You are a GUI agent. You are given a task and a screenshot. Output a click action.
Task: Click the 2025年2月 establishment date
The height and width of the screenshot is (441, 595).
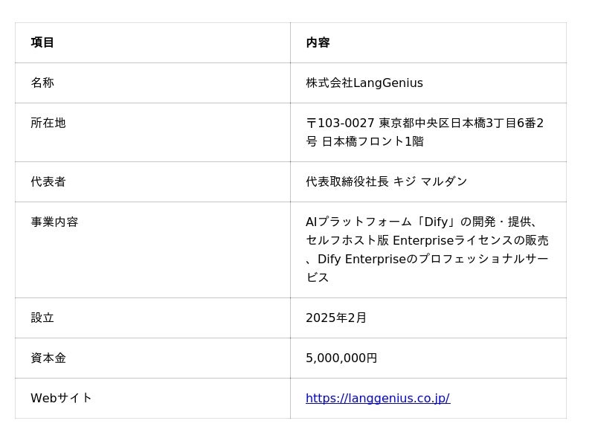coord(336,318)
